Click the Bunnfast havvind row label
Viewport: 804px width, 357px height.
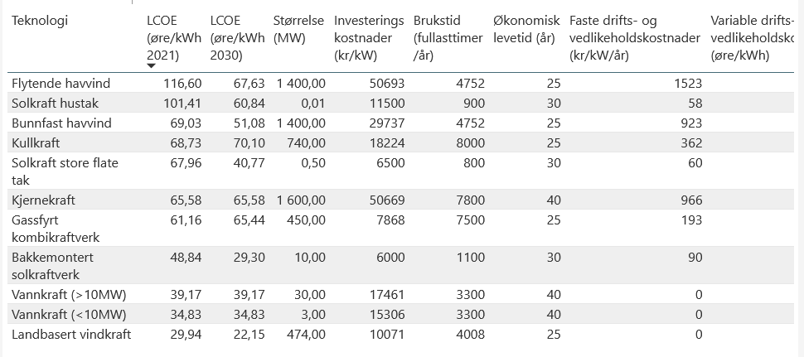pyautogui.click(x=61, y=123)
